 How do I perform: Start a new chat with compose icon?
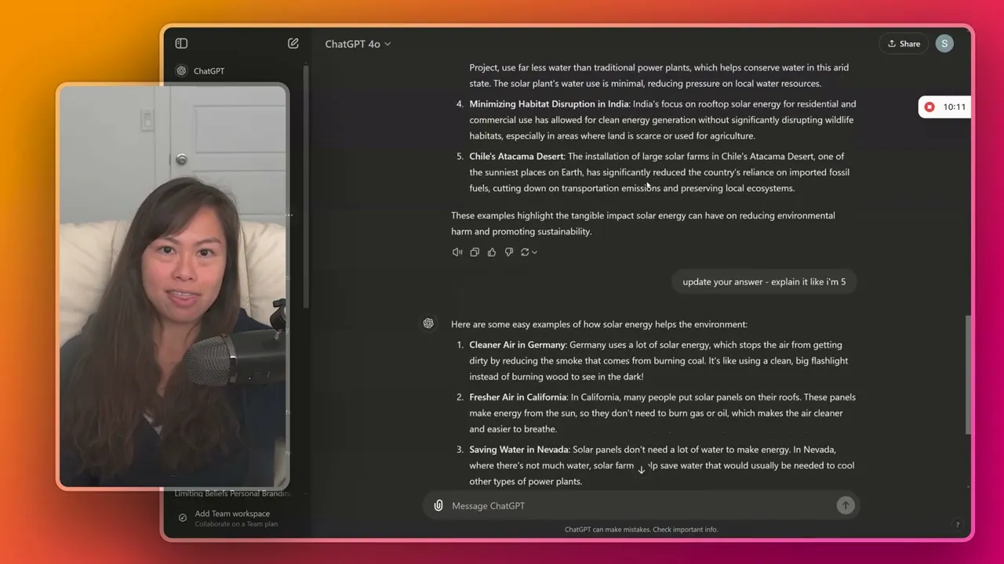click(293, 44)
